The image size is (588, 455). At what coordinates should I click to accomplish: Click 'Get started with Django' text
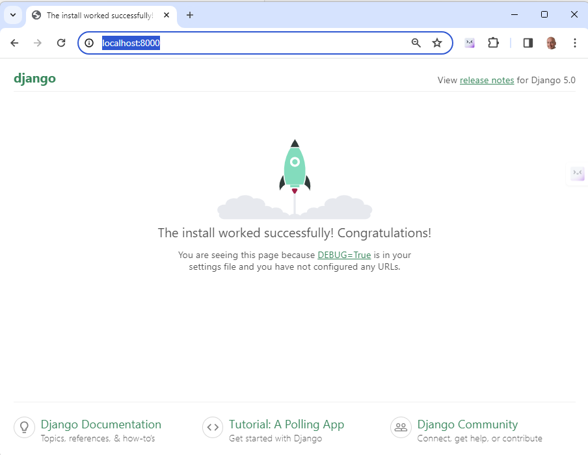pyautogui.click(x=275, y=439)
